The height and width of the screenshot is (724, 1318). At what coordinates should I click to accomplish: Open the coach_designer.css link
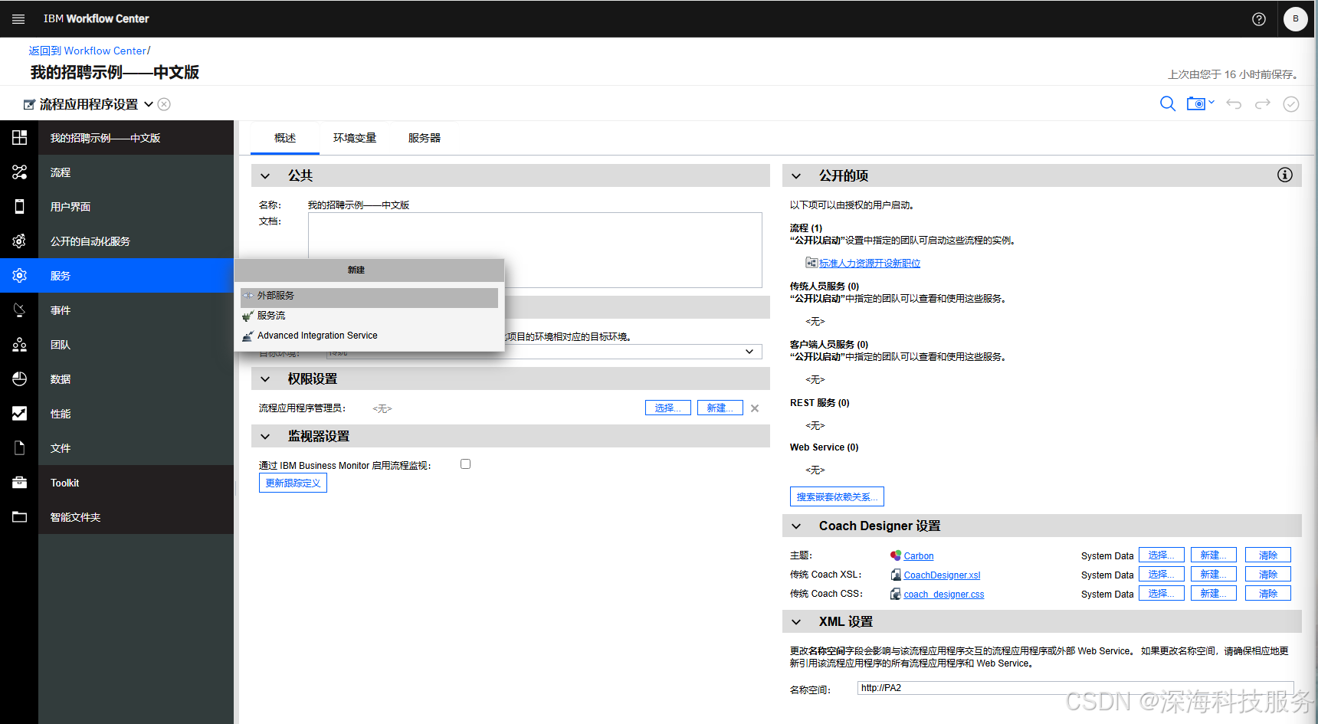(x=943, y=595)
